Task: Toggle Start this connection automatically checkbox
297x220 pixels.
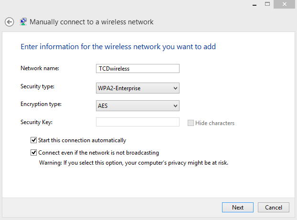Action: point(33,140)
